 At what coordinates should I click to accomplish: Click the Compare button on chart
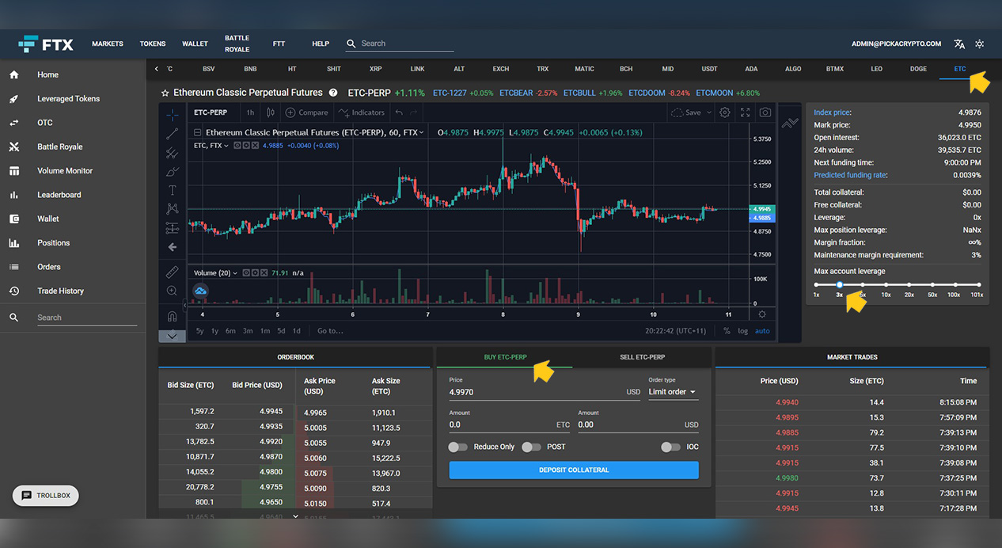pyautogui.click(x=306, y=112)
